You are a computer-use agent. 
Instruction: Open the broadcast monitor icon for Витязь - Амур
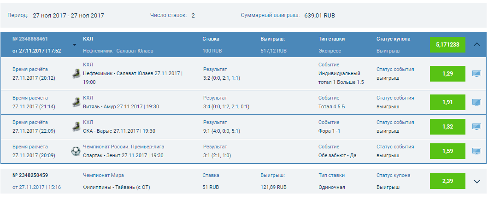(476, 102)
